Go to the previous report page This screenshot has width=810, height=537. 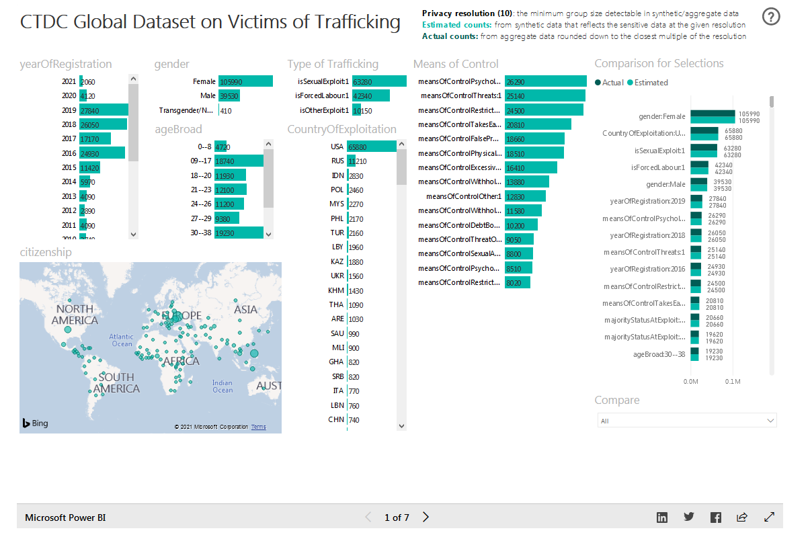pos(368,517)
